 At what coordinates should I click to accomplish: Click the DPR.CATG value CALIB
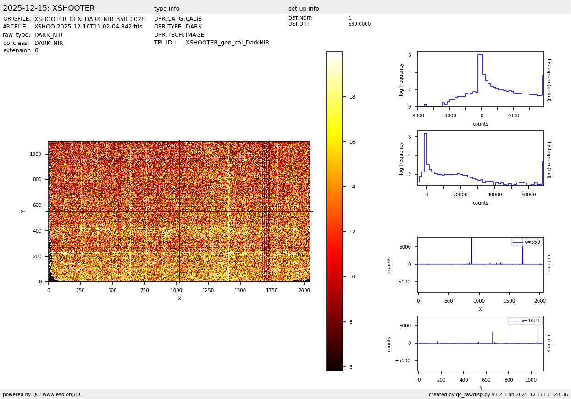(194, 19)
